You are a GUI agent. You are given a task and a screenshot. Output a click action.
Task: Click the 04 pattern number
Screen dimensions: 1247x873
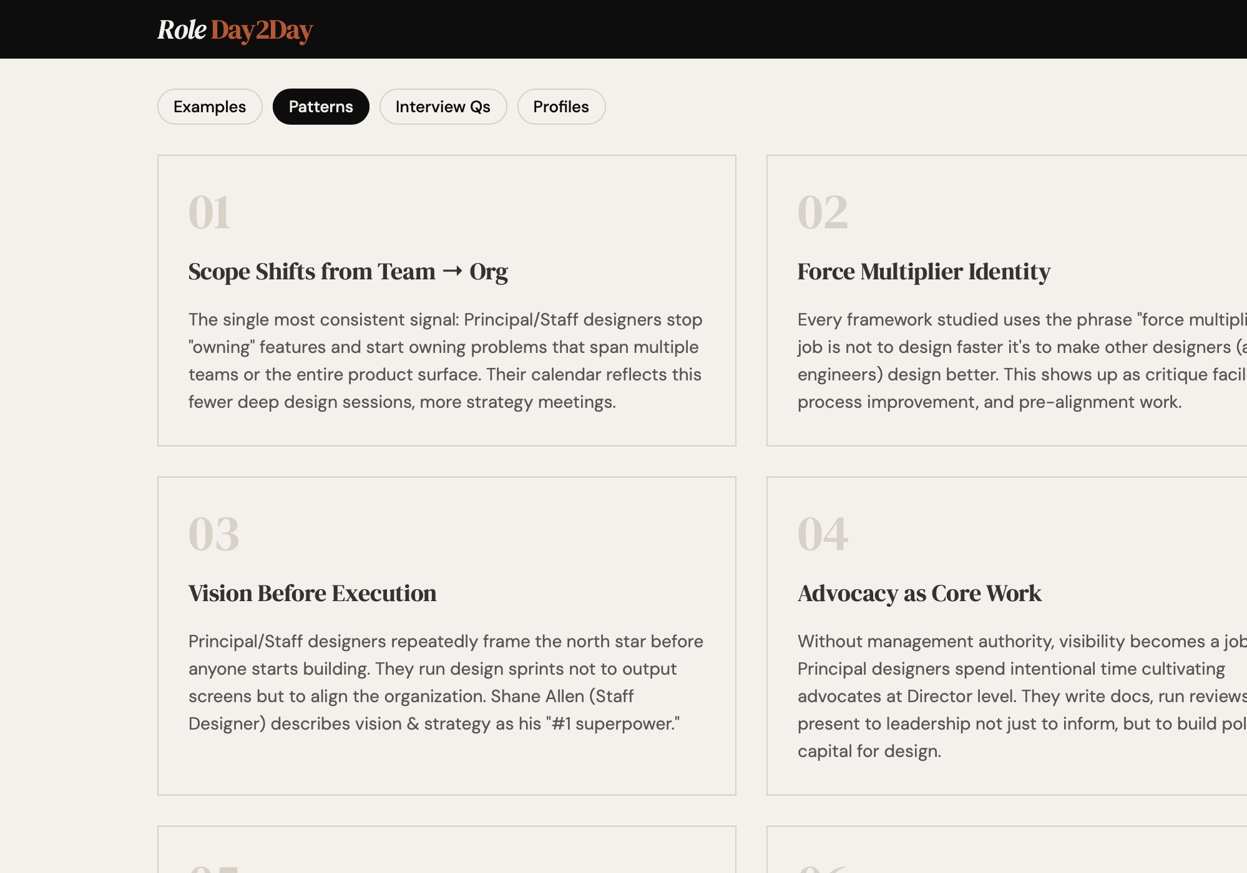pyautogui.click(x=823, y=534)
